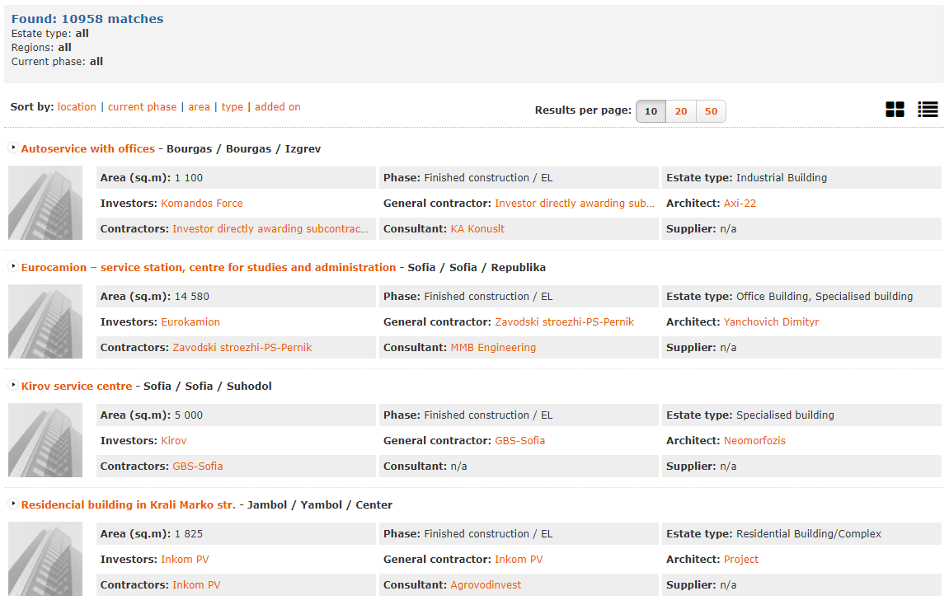Sort results by type

coord(232,106)
